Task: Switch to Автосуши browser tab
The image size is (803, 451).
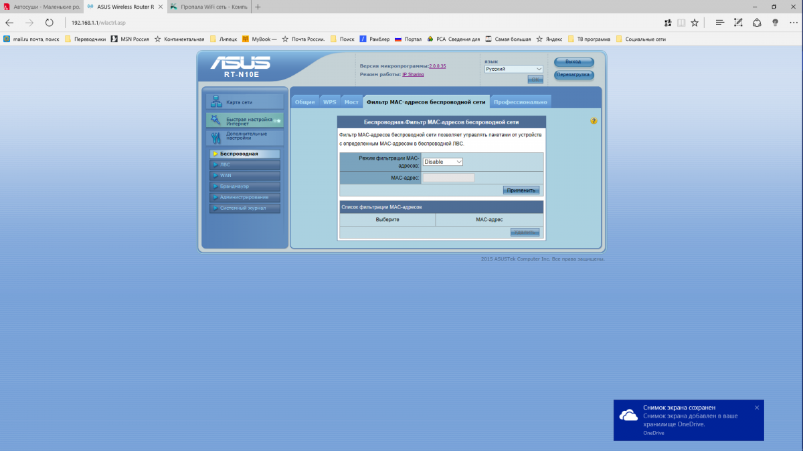Action: click(x=41, y=7)
